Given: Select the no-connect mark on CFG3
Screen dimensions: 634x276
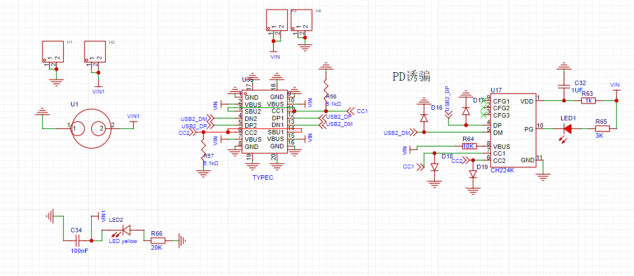Looking at the screenshot, I should click(x=483, y=115).
